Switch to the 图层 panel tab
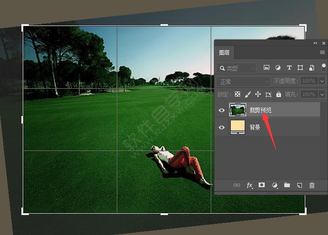328x235 pixels. 224,52
